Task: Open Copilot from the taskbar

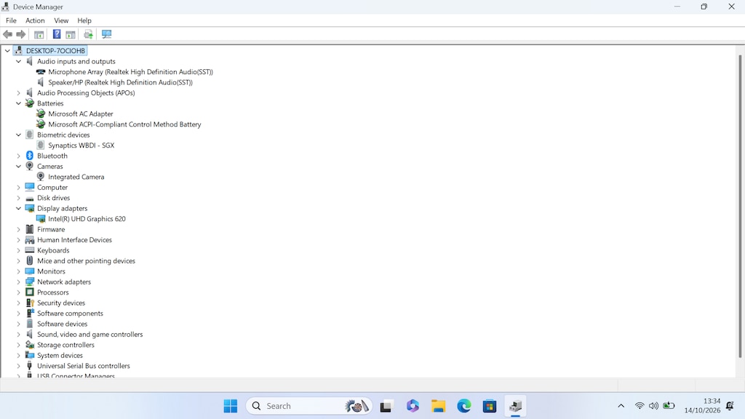Action: [413, 406]
